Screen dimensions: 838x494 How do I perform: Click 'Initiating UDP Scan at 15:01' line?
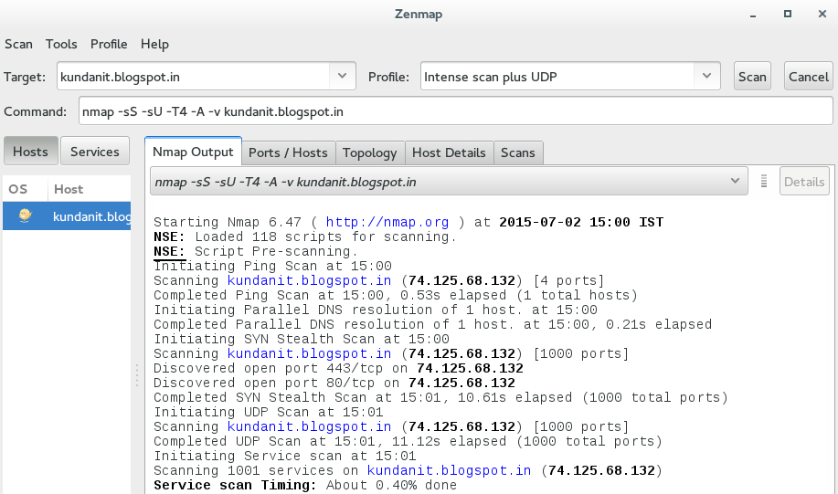(269, 412)
